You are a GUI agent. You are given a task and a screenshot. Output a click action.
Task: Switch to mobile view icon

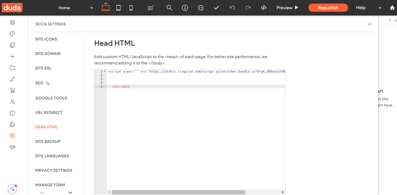tap(131, 8)
